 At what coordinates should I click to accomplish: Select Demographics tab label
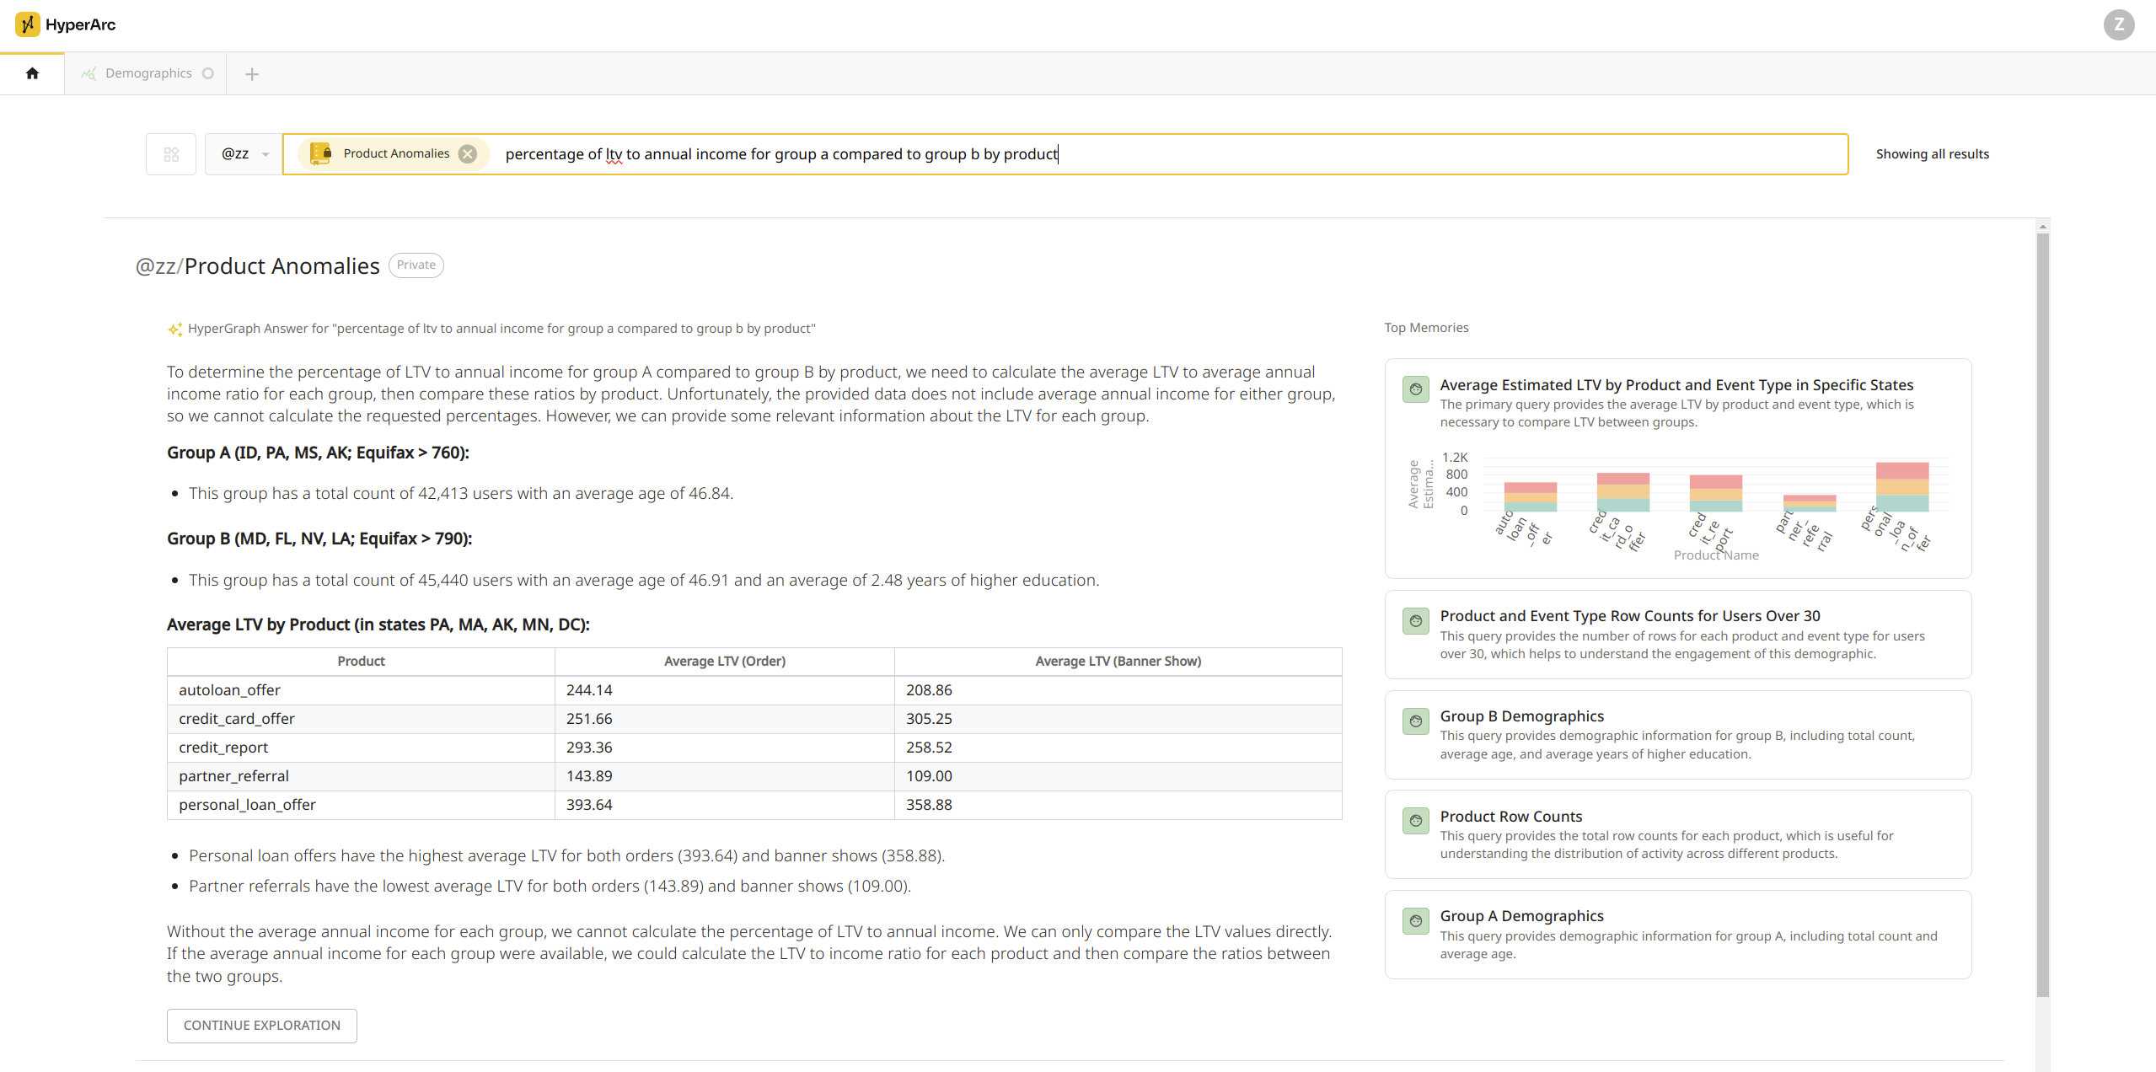click(148, 73)
